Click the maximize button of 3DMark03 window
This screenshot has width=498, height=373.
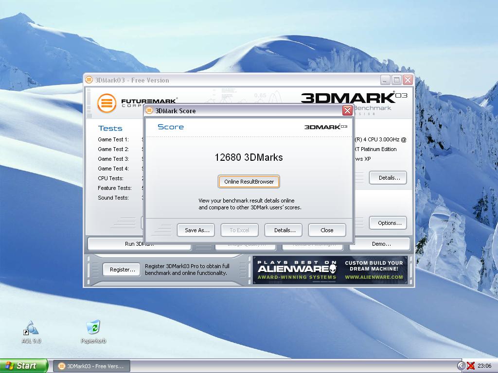396,80
